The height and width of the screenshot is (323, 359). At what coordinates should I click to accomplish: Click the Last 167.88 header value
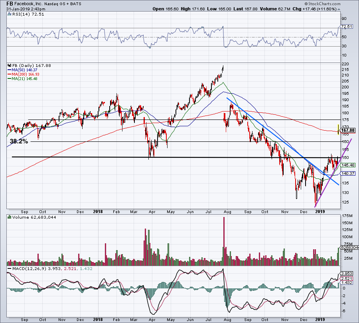pos(245,9)
